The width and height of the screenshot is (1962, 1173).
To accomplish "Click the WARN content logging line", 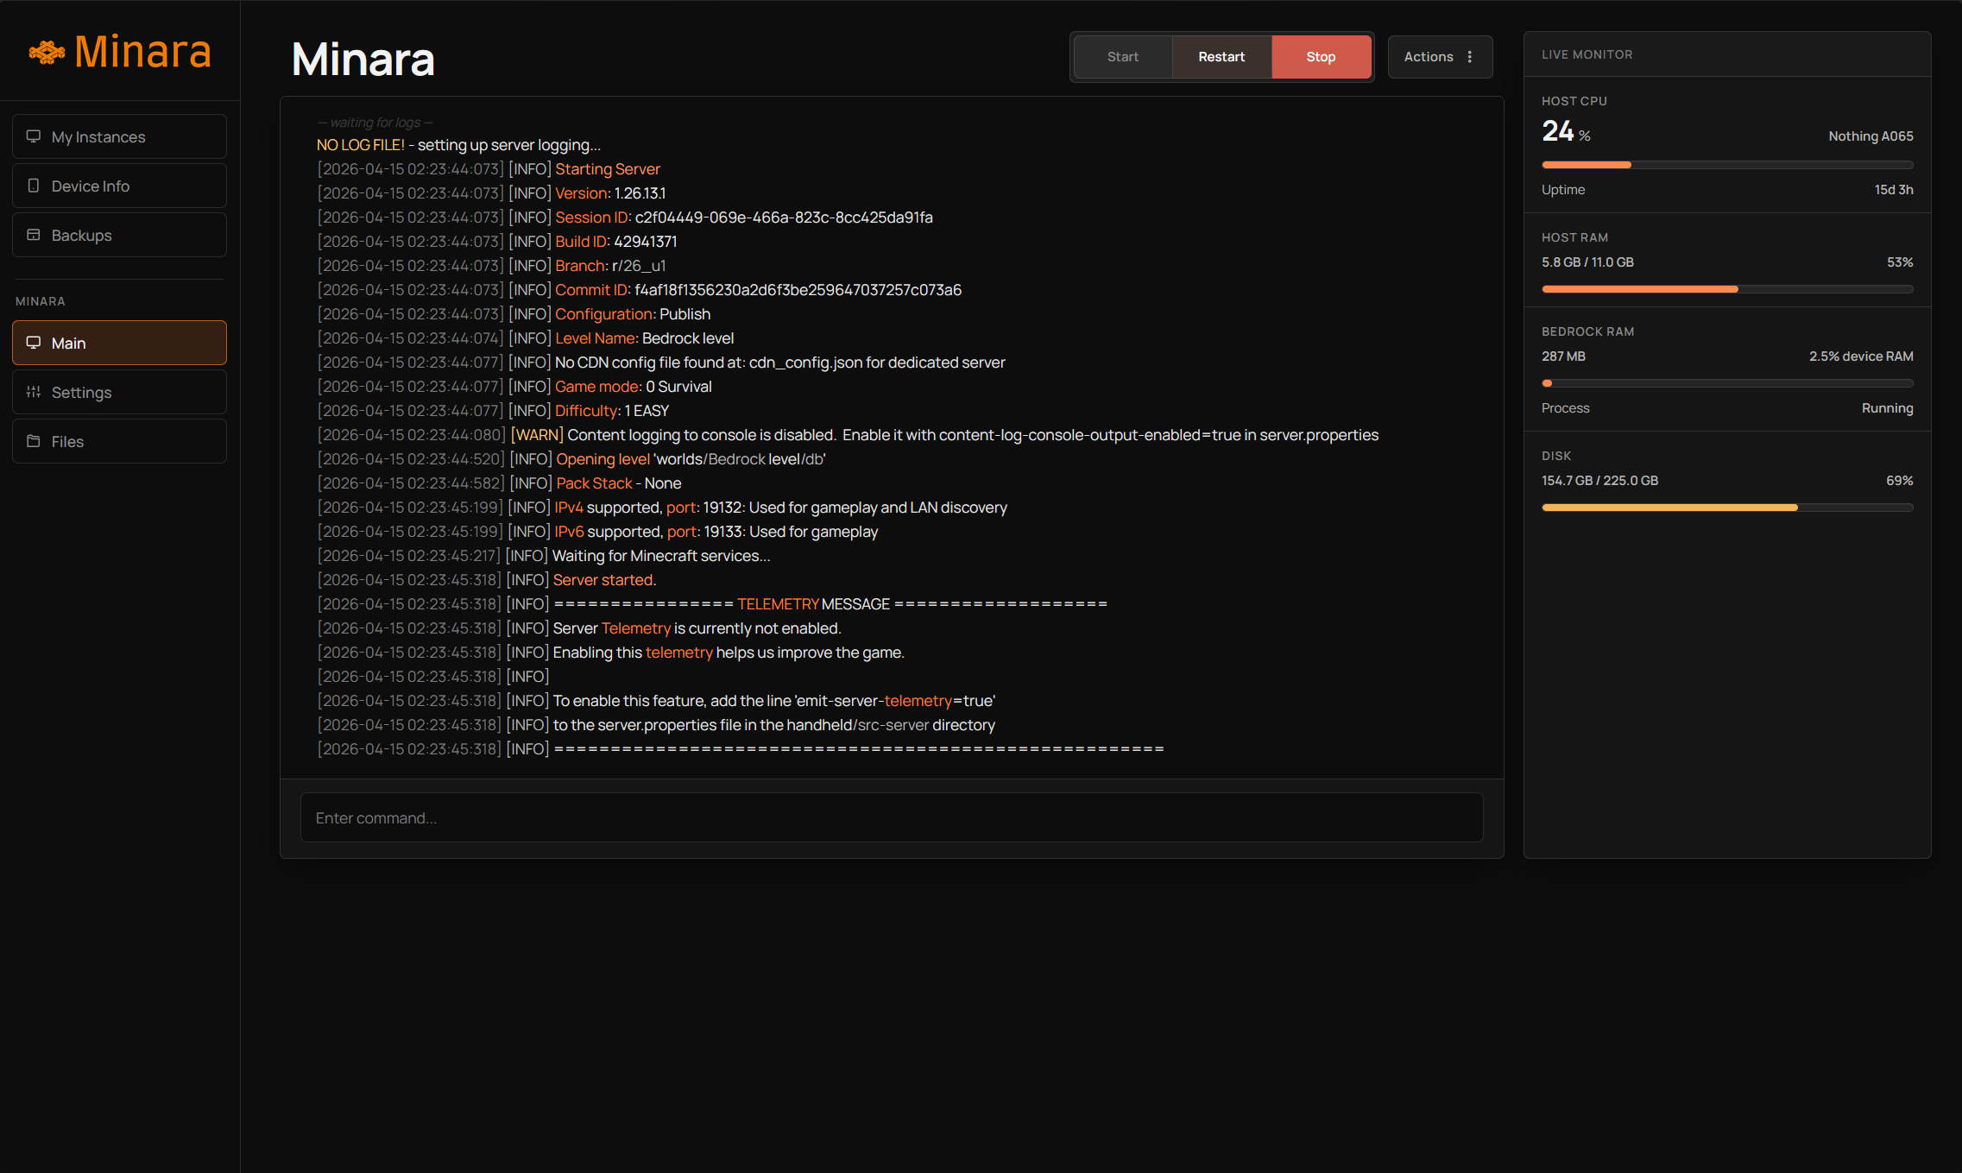I will pyautogui.click(x=848, y=435).
